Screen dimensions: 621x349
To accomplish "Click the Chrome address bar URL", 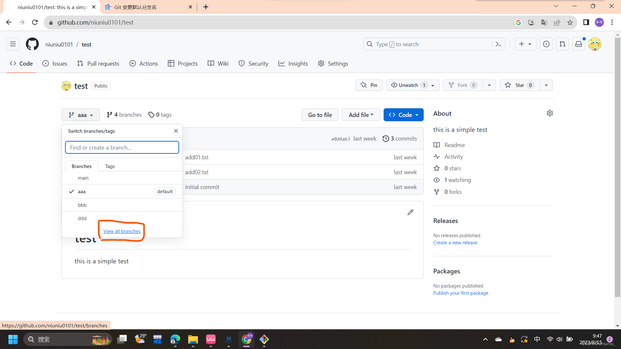I will click(x=95, y=22).
